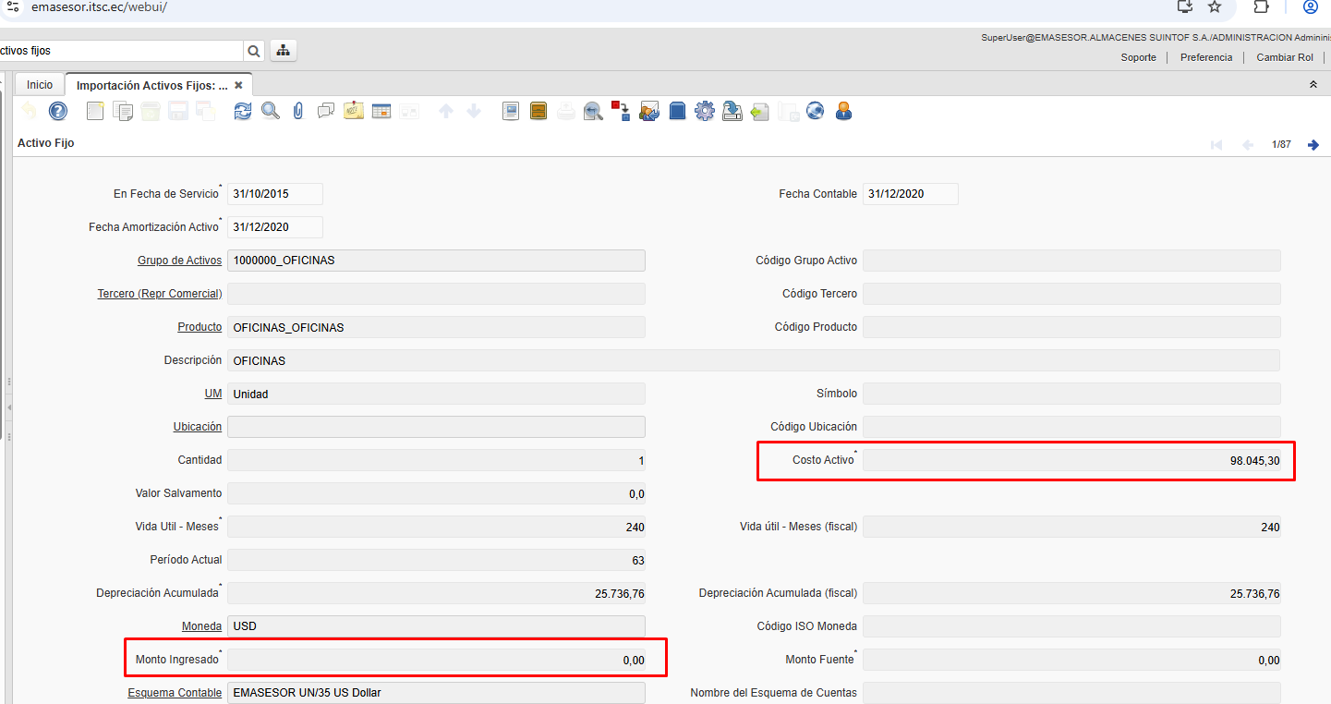The image size is (1331, 704).
Task: Create a new record with New icon
Action: pyautogui.click(x=94, y=112)
